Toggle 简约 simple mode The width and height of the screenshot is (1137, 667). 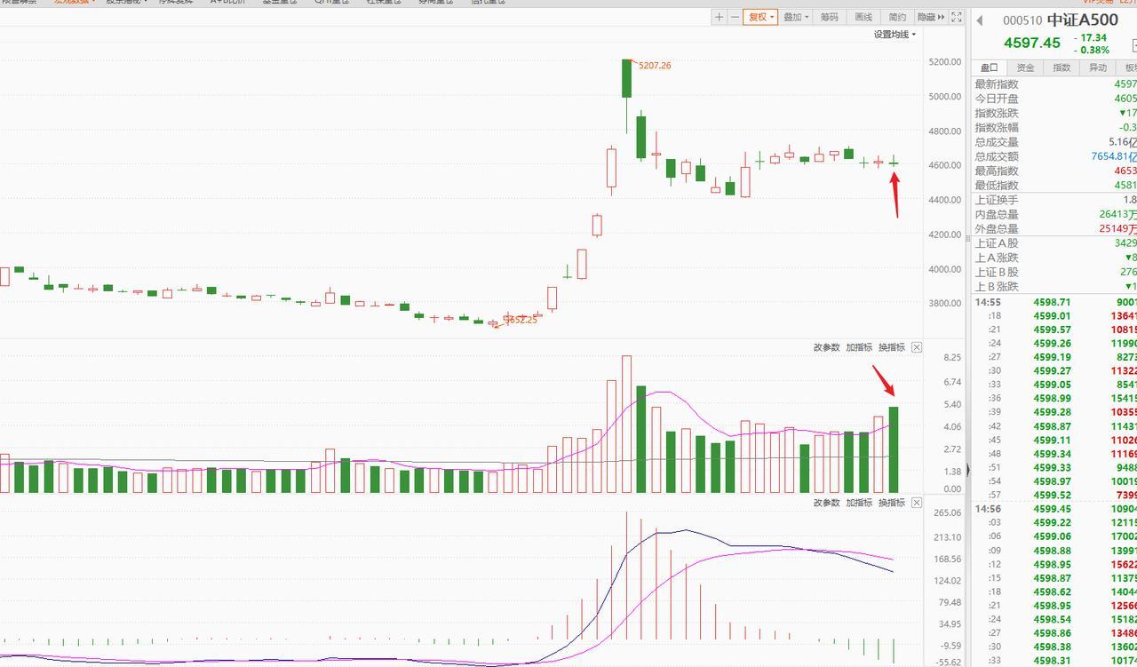(x=897, y=17)
